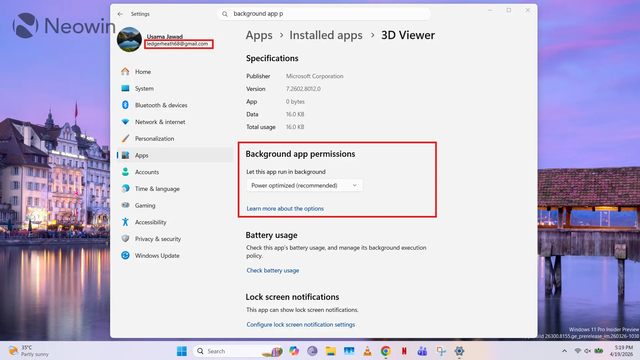Click the back arrow in Settings
Image resolution: width=640 pixels, height=360 pixels.
click(120, 14)
